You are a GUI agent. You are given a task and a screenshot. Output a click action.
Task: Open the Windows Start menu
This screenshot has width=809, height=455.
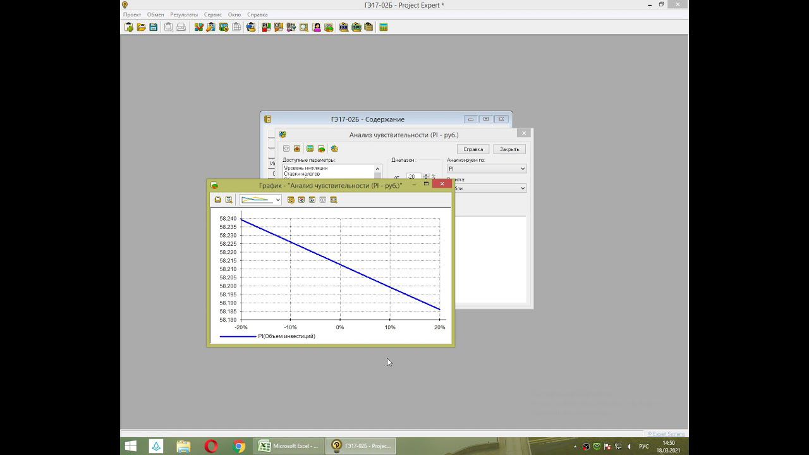point(131,446)
